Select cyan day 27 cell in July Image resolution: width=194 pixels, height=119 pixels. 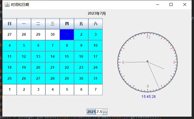pyautogui.click(x=38, y=79)
